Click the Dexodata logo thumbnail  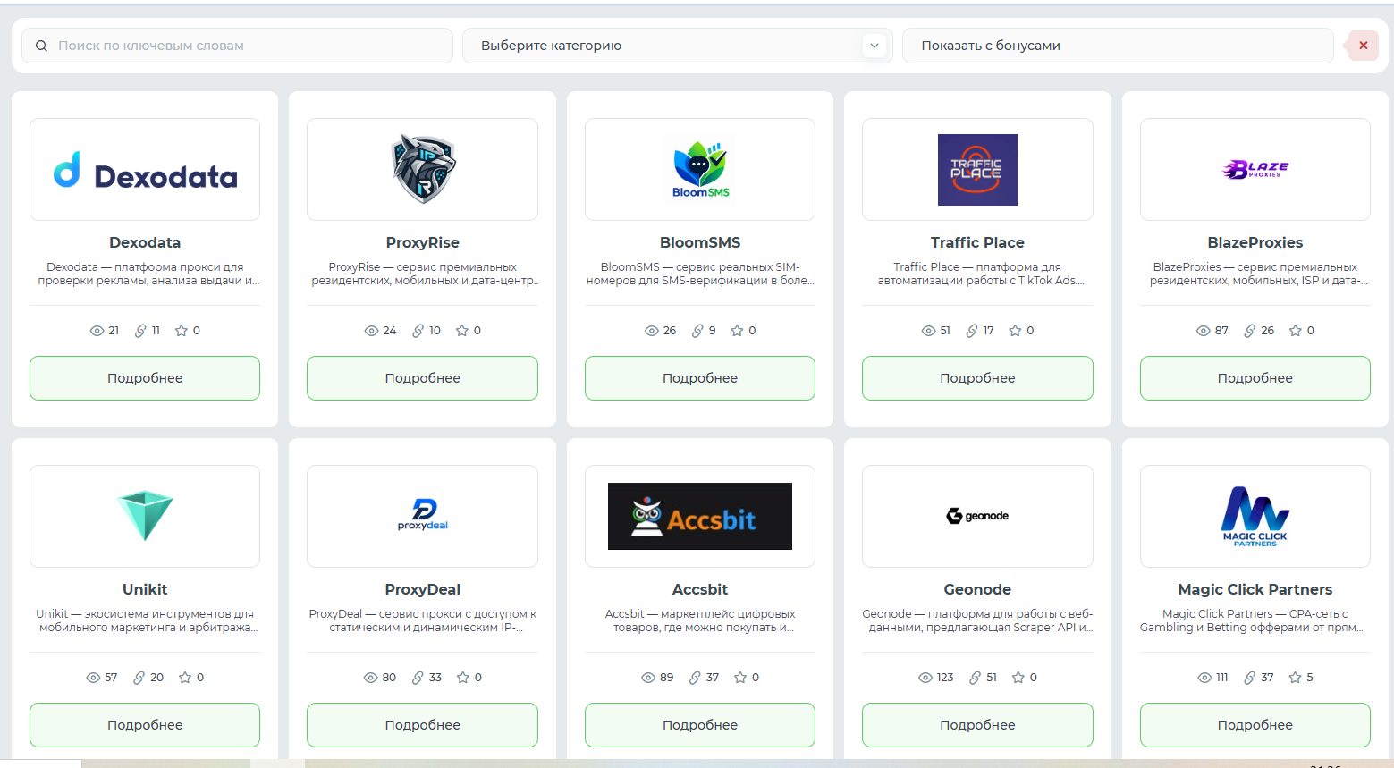(145, 170)
